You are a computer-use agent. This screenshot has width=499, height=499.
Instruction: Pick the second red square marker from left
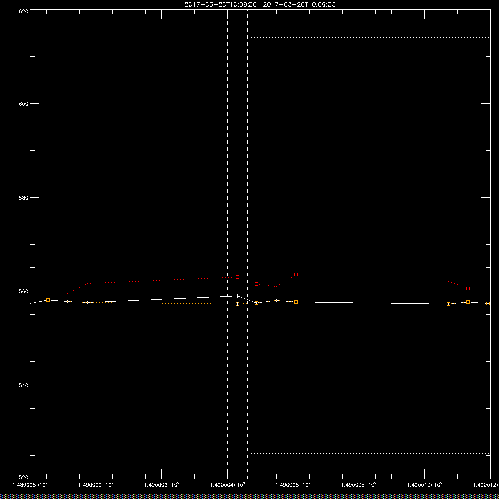[x=87, y=283]
